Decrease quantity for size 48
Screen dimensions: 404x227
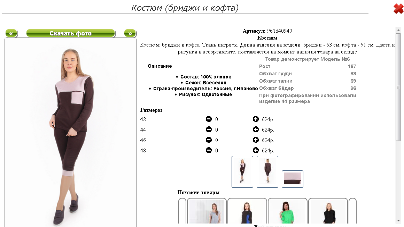click(x=209, y=150)
